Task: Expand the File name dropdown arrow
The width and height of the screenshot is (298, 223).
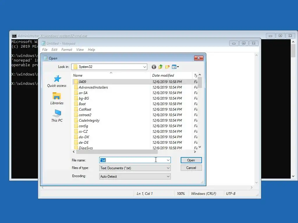Action: pos(168,160)
